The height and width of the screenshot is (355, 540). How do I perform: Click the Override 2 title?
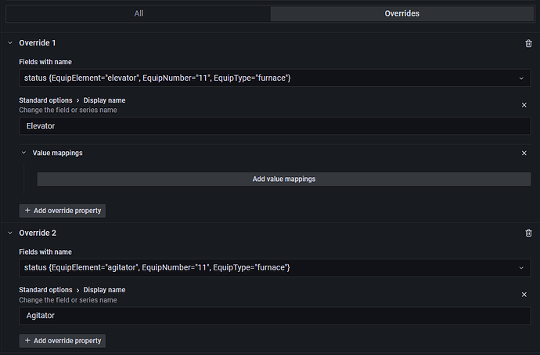click(x=38, y=233)
